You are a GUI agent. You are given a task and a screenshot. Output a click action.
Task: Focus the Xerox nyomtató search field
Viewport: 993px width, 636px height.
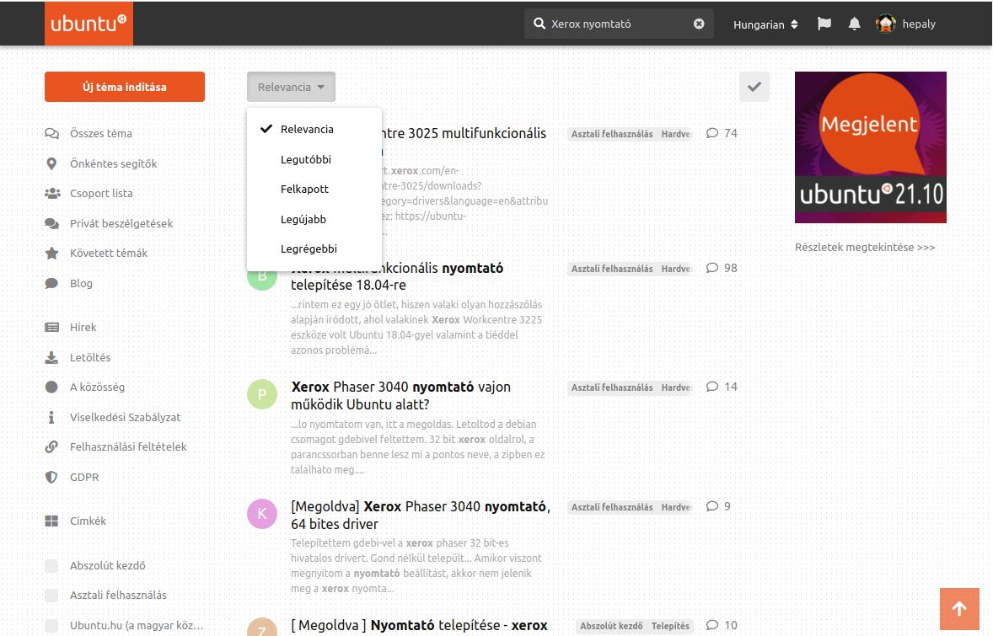click(615, 24)
